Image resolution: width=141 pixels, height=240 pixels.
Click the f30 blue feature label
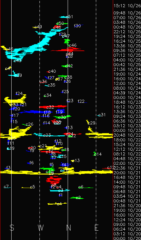(77, 26)
